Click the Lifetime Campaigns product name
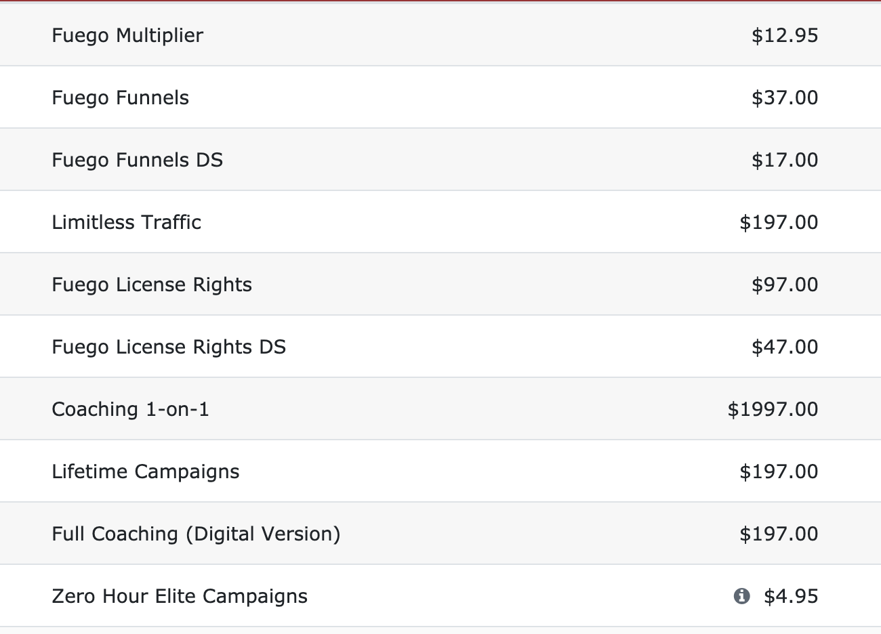Screen dimensions: 881x634 click(146, 471)
